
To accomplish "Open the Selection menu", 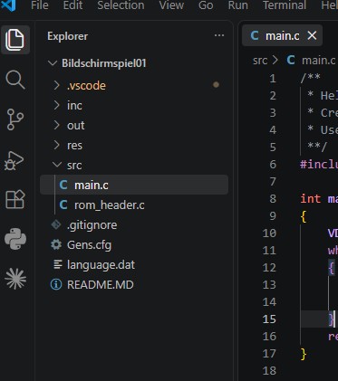I will [x=121, y=5].
